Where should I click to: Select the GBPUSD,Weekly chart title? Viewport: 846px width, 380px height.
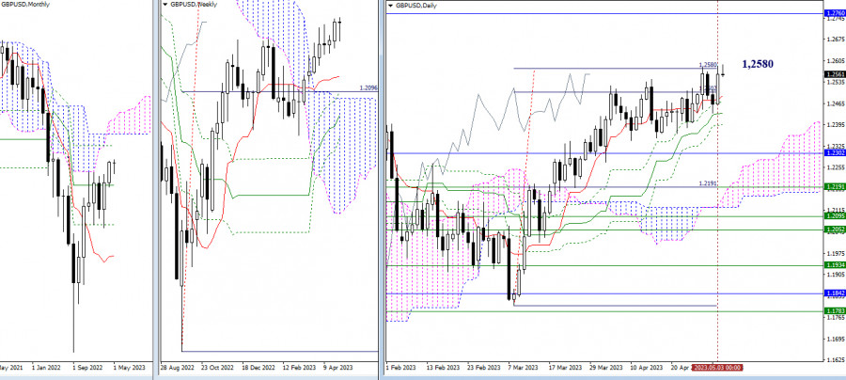(x=193, y=5)
